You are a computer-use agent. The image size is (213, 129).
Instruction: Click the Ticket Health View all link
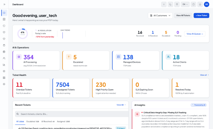(x=204, y=75)
